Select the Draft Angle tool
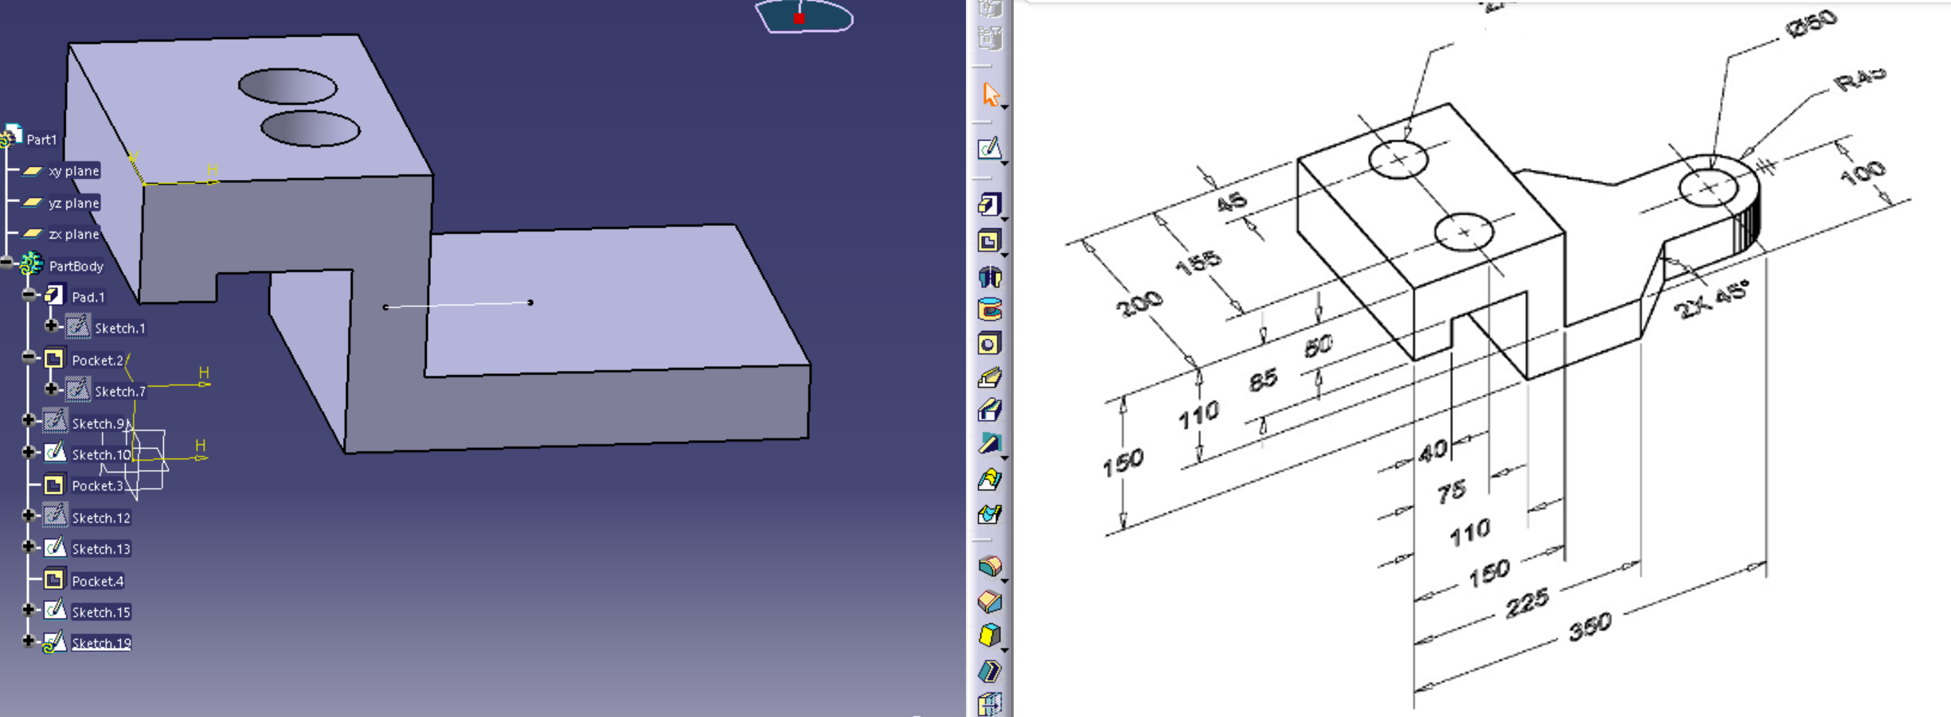1951x717 pixels. tap(990, 633)
